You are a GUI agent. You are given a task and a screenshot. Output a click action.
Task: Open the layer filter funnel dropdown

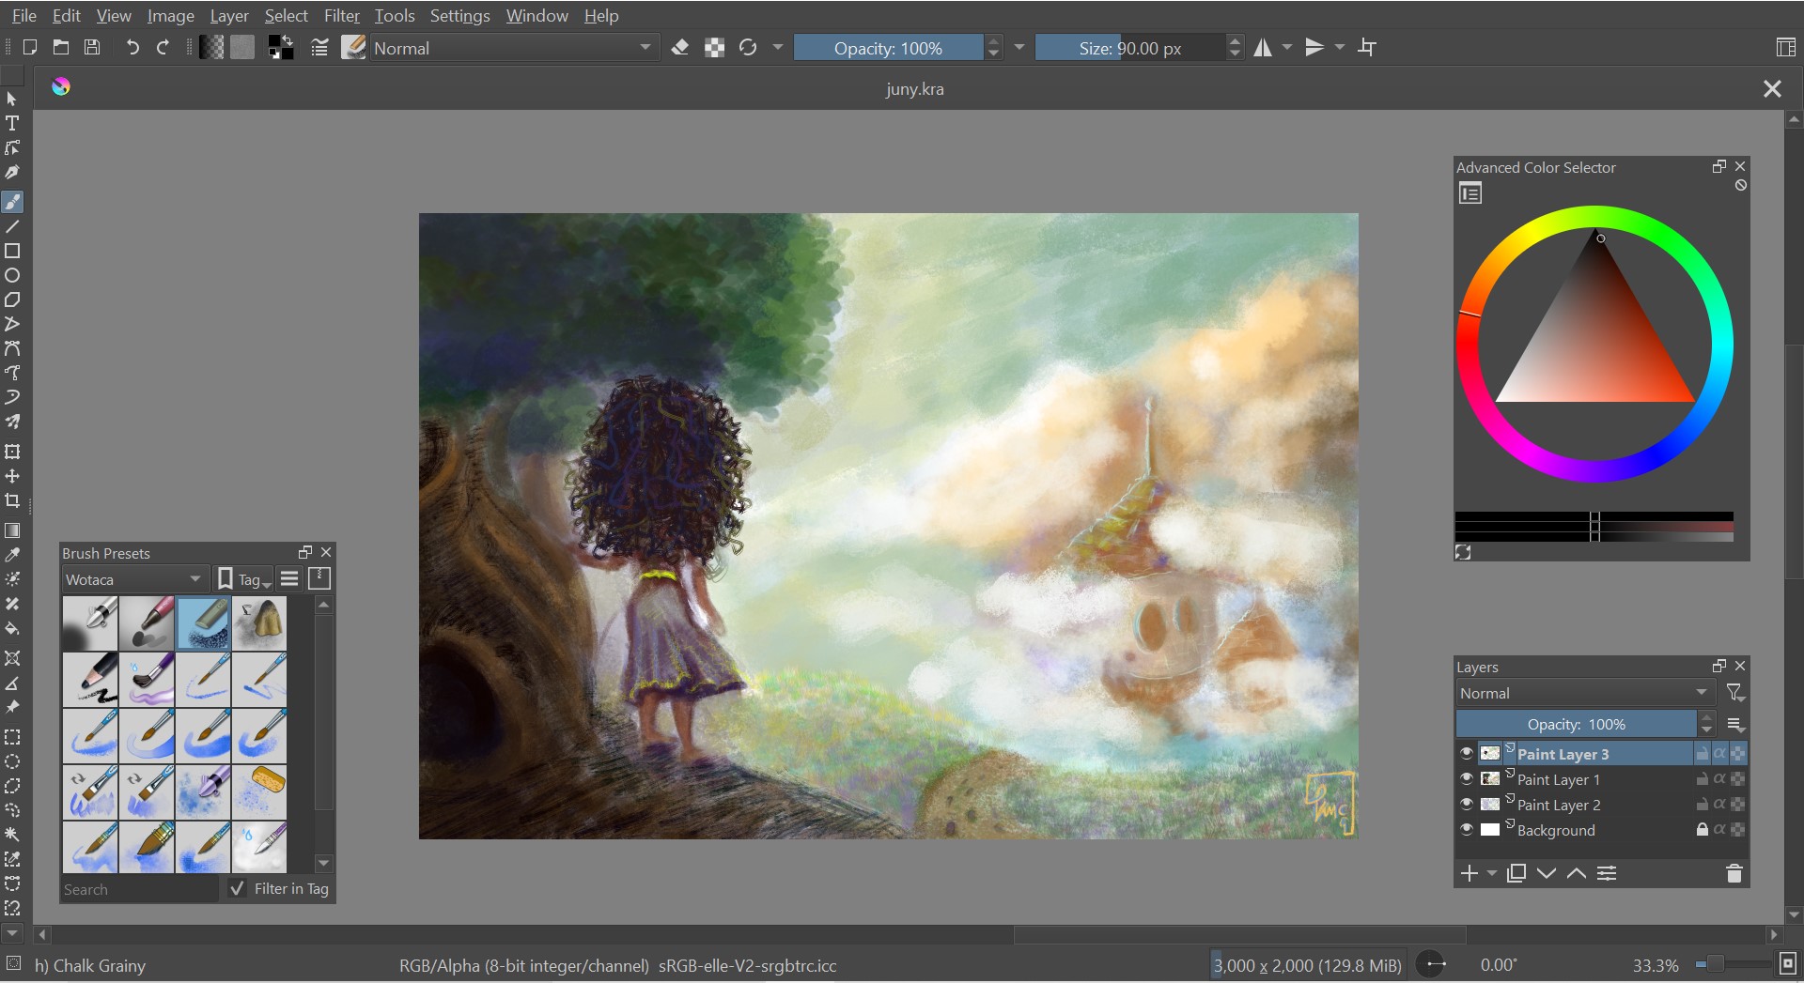(x=1735, y=693)
